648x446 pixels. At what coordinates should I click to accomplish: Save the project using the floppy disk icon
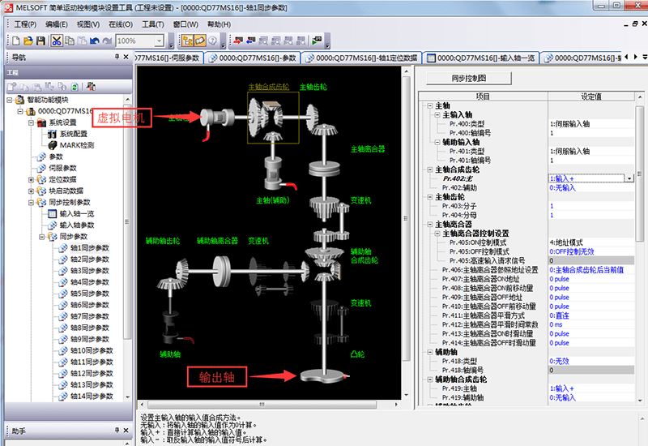point(40,41)
